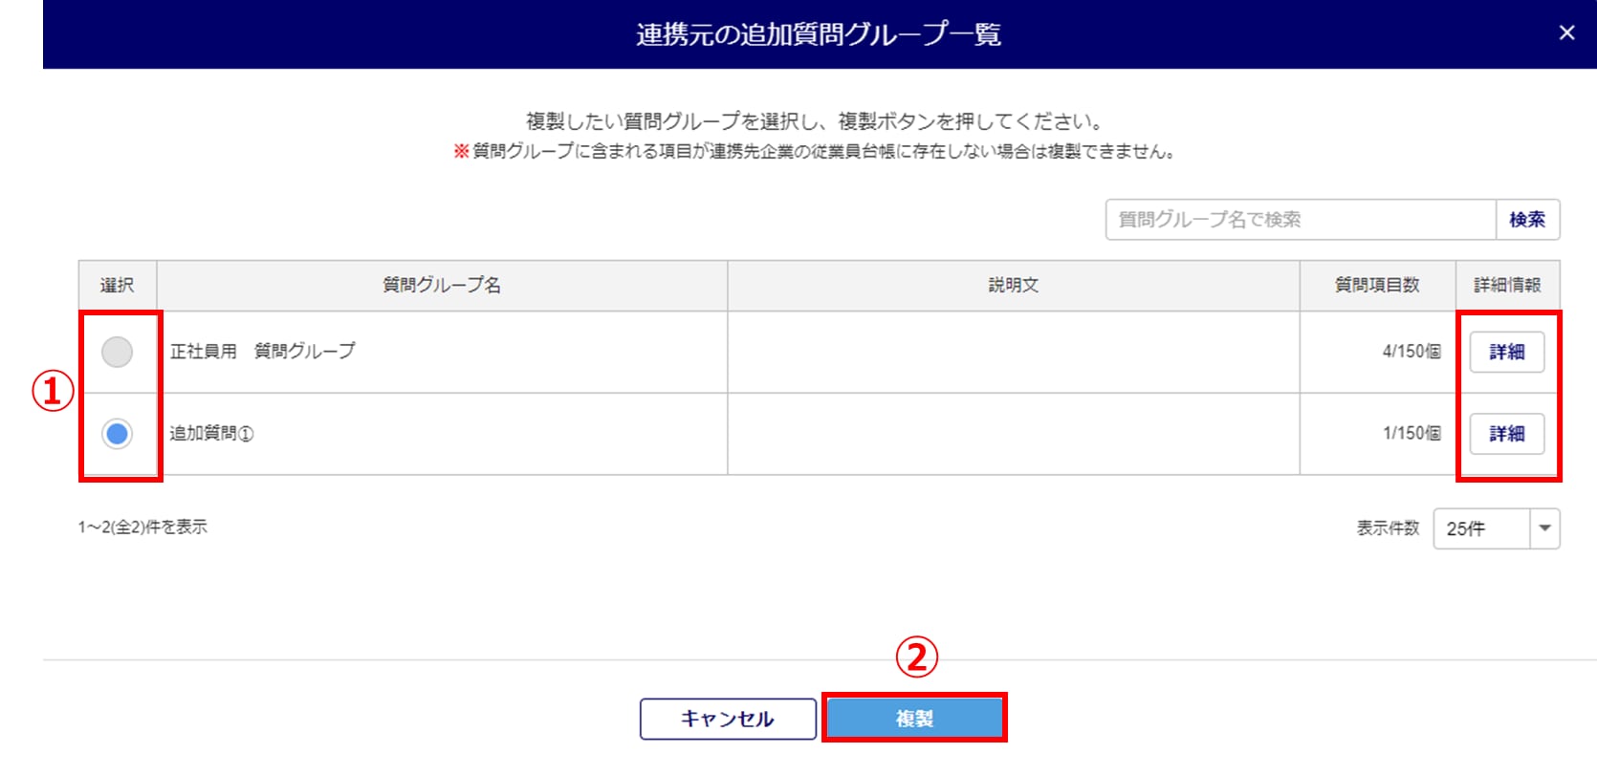This screenshot has height=775, width=1597.
Task: Click the 選択 column header
Action: click(x=117, y=285)
